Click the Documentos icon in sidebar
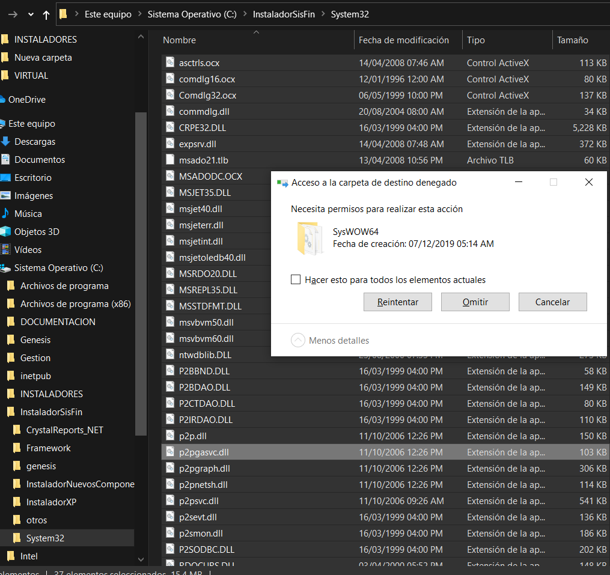 [x=5, y=159]
